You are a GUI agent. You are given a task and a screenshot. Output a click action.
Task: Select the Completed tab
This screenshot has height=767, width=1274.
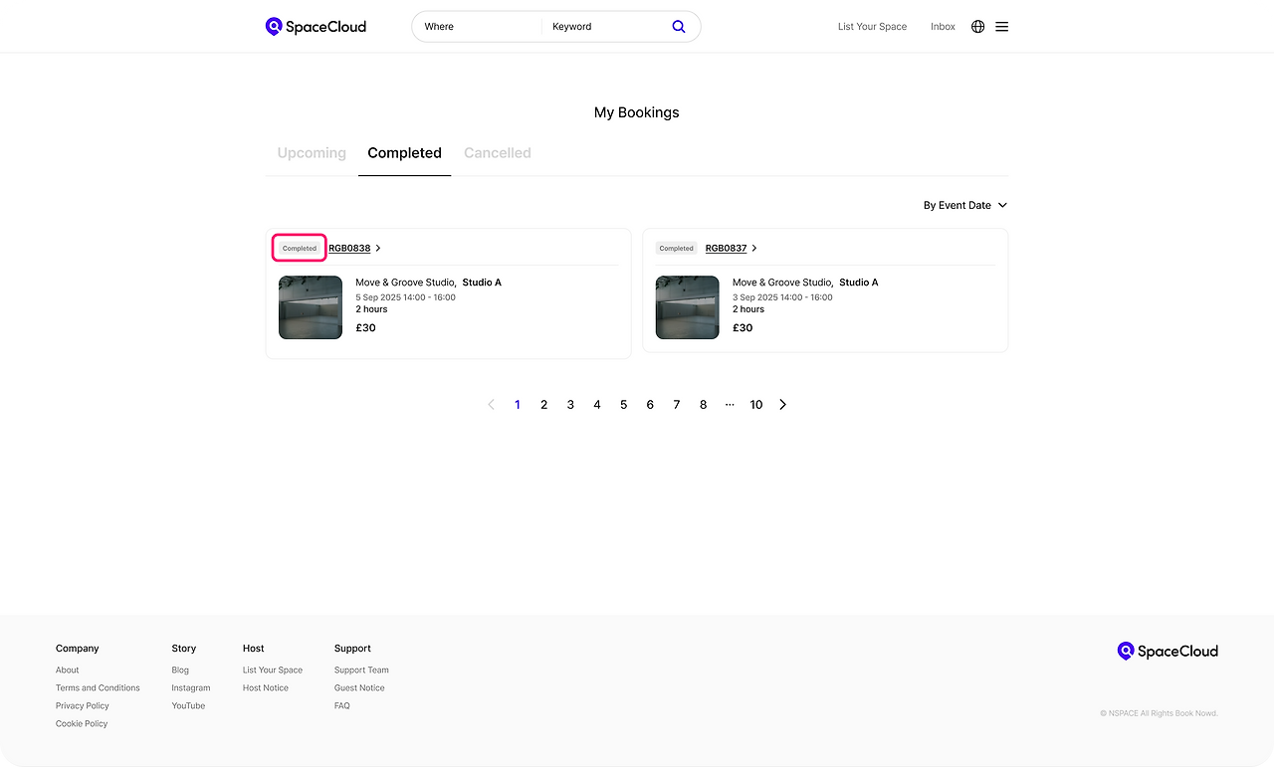coord(404,153)
